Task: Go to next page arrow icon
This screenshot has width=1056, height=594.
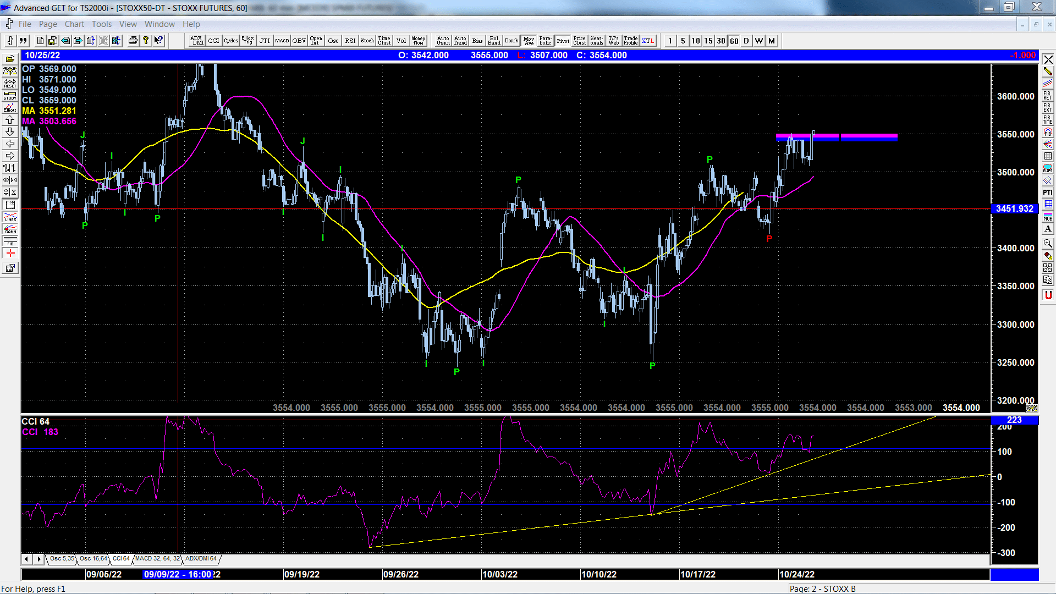Action: 78,41
